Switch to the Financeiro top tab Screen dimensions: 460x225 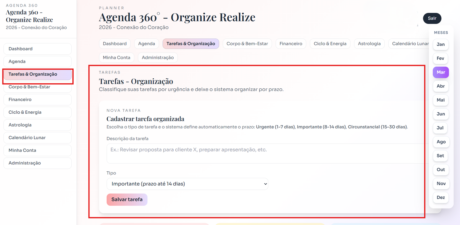click(291, 44)
